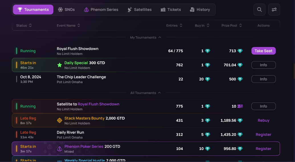This screenshot has width=295, height=162.
Task: Sort the list by Status column
Action: [x=24, y=25]
